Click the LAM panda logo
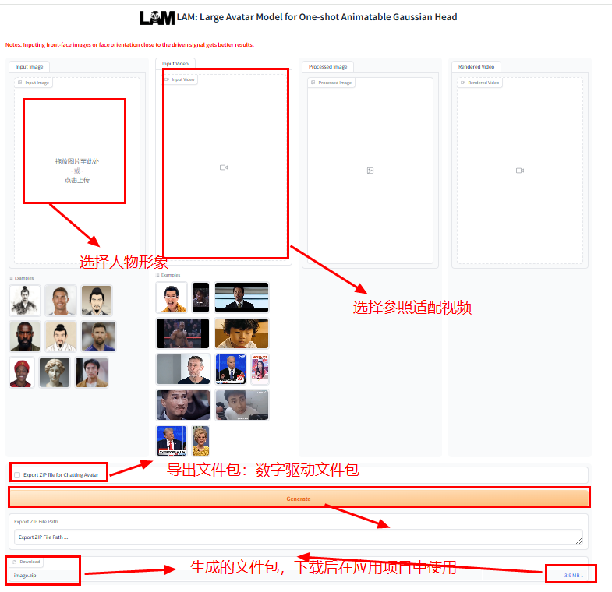The width and height of the screenshot is (612, 592). click(x=157, y=18)
